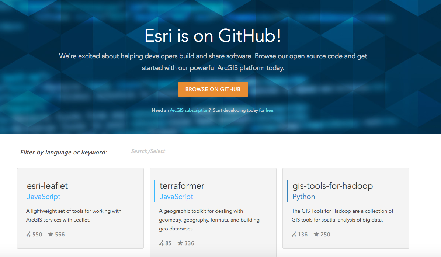Click description 'The GIS Tools for Hadoop'
The width and height of the screenshot is (441, 257).
342,215
